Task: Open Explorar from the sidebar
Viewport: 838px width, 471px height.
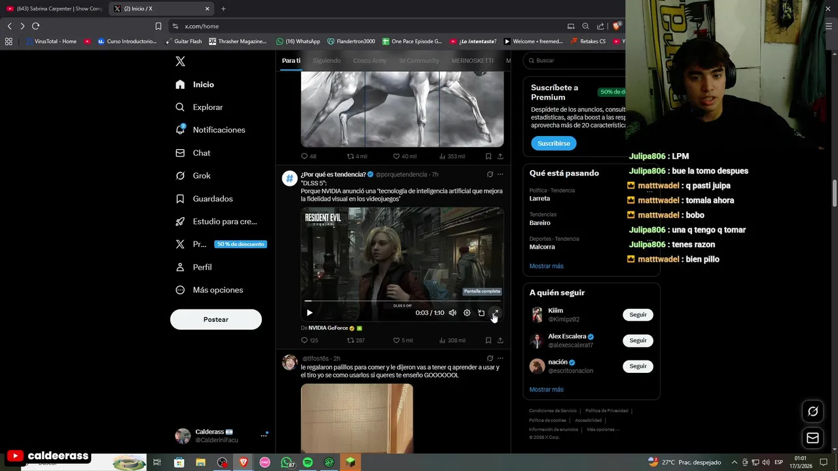Action: (200, 107)
